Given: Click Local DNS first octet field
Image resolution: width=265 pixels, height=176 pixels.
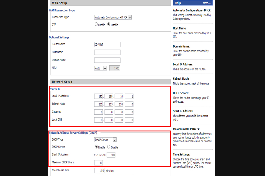Looking at the screenshot, I should coord(99,120).
